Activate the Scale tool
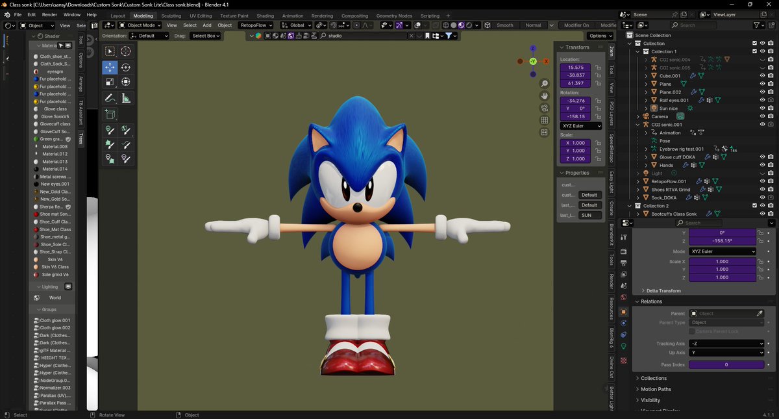This screenshot has width=779, height=419. [110, 82]
